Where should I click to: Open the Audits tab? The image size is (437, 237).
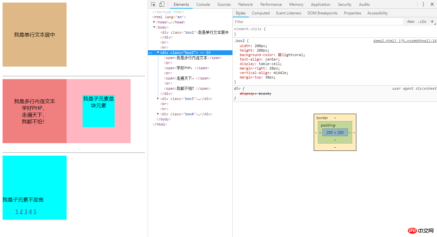pos(364,4)
